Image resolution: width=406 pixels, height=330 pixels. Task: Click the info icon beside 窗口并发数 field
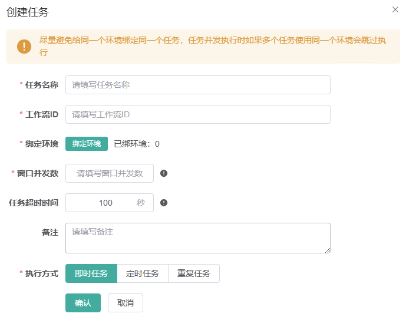coord(164,173)
